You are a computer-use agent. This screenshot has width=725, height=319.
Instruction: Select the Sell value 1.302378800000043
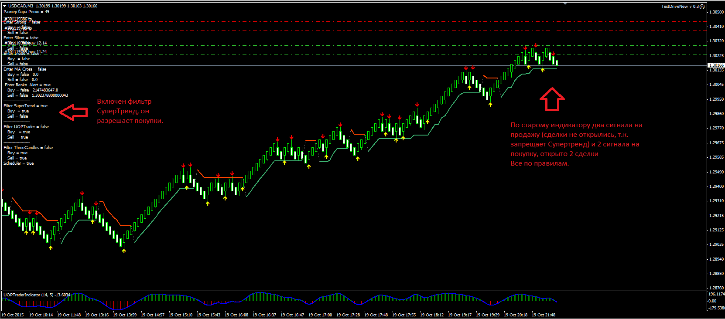click(50, 95)
